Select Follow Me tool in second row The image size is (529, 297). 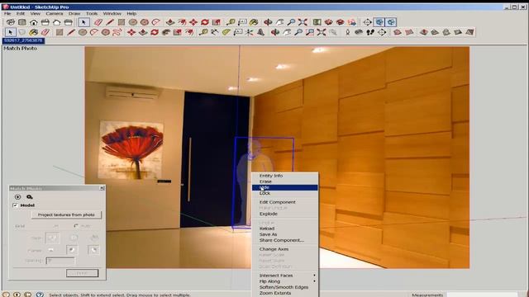(166, 32)
